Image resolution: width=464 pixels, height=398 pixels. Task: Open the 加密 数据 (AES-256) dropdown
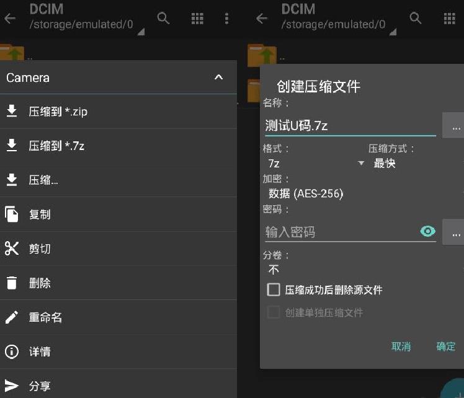(364, 193)
